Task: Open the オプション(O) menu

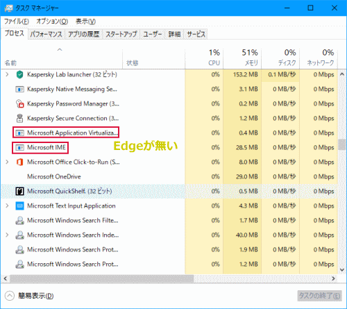Action: [x=52, y=22]
